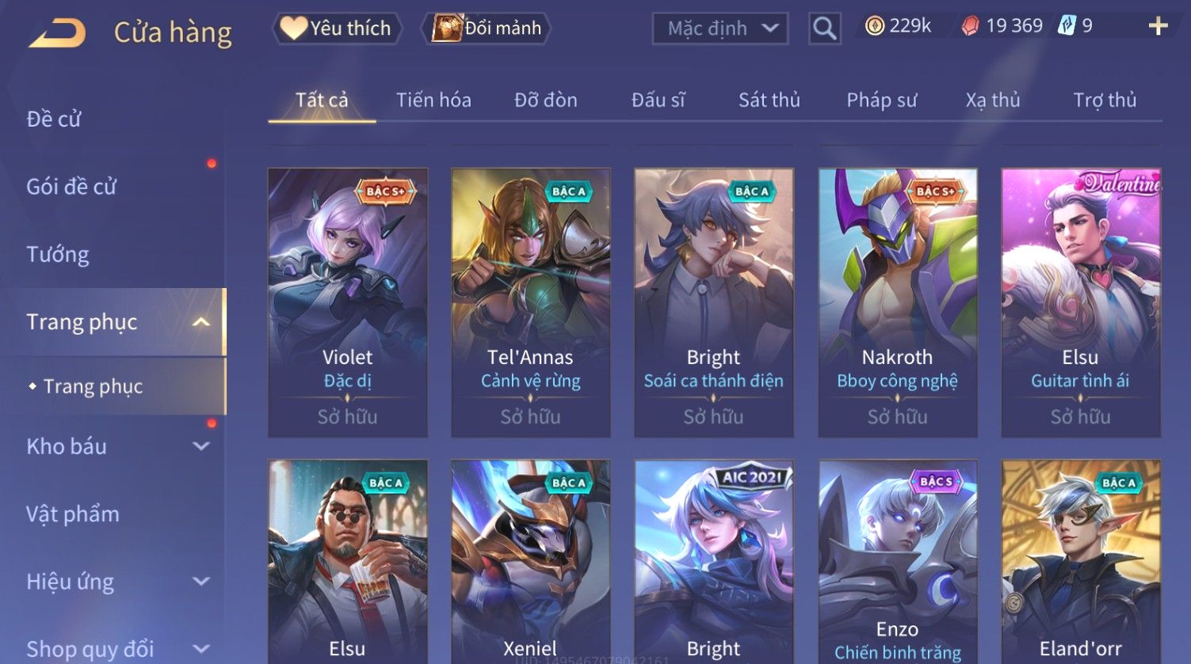Tap the gold coin balance icon
1191x664 pixels.
[x=874, y=26]
